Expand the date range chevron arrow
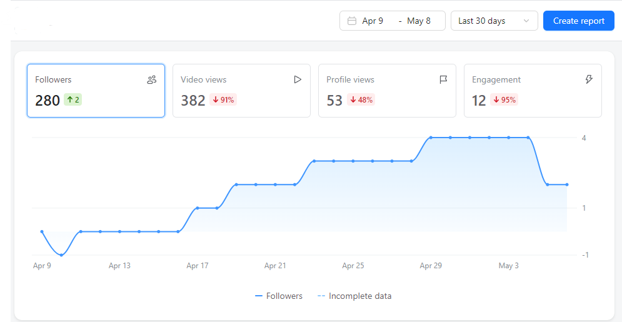 click(x=526, y=21)
